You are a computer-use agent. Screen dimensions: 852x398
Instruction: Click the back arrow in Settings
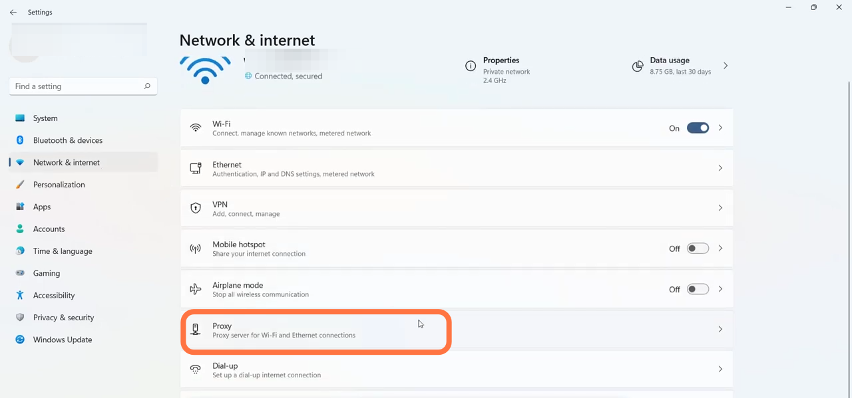[x=13, y=12]
